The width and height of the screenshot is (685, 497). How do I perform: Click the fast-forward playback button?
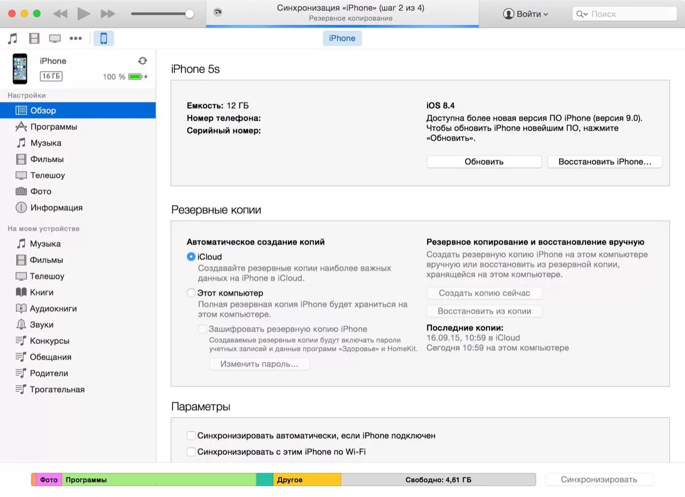(x=108, y=14)
